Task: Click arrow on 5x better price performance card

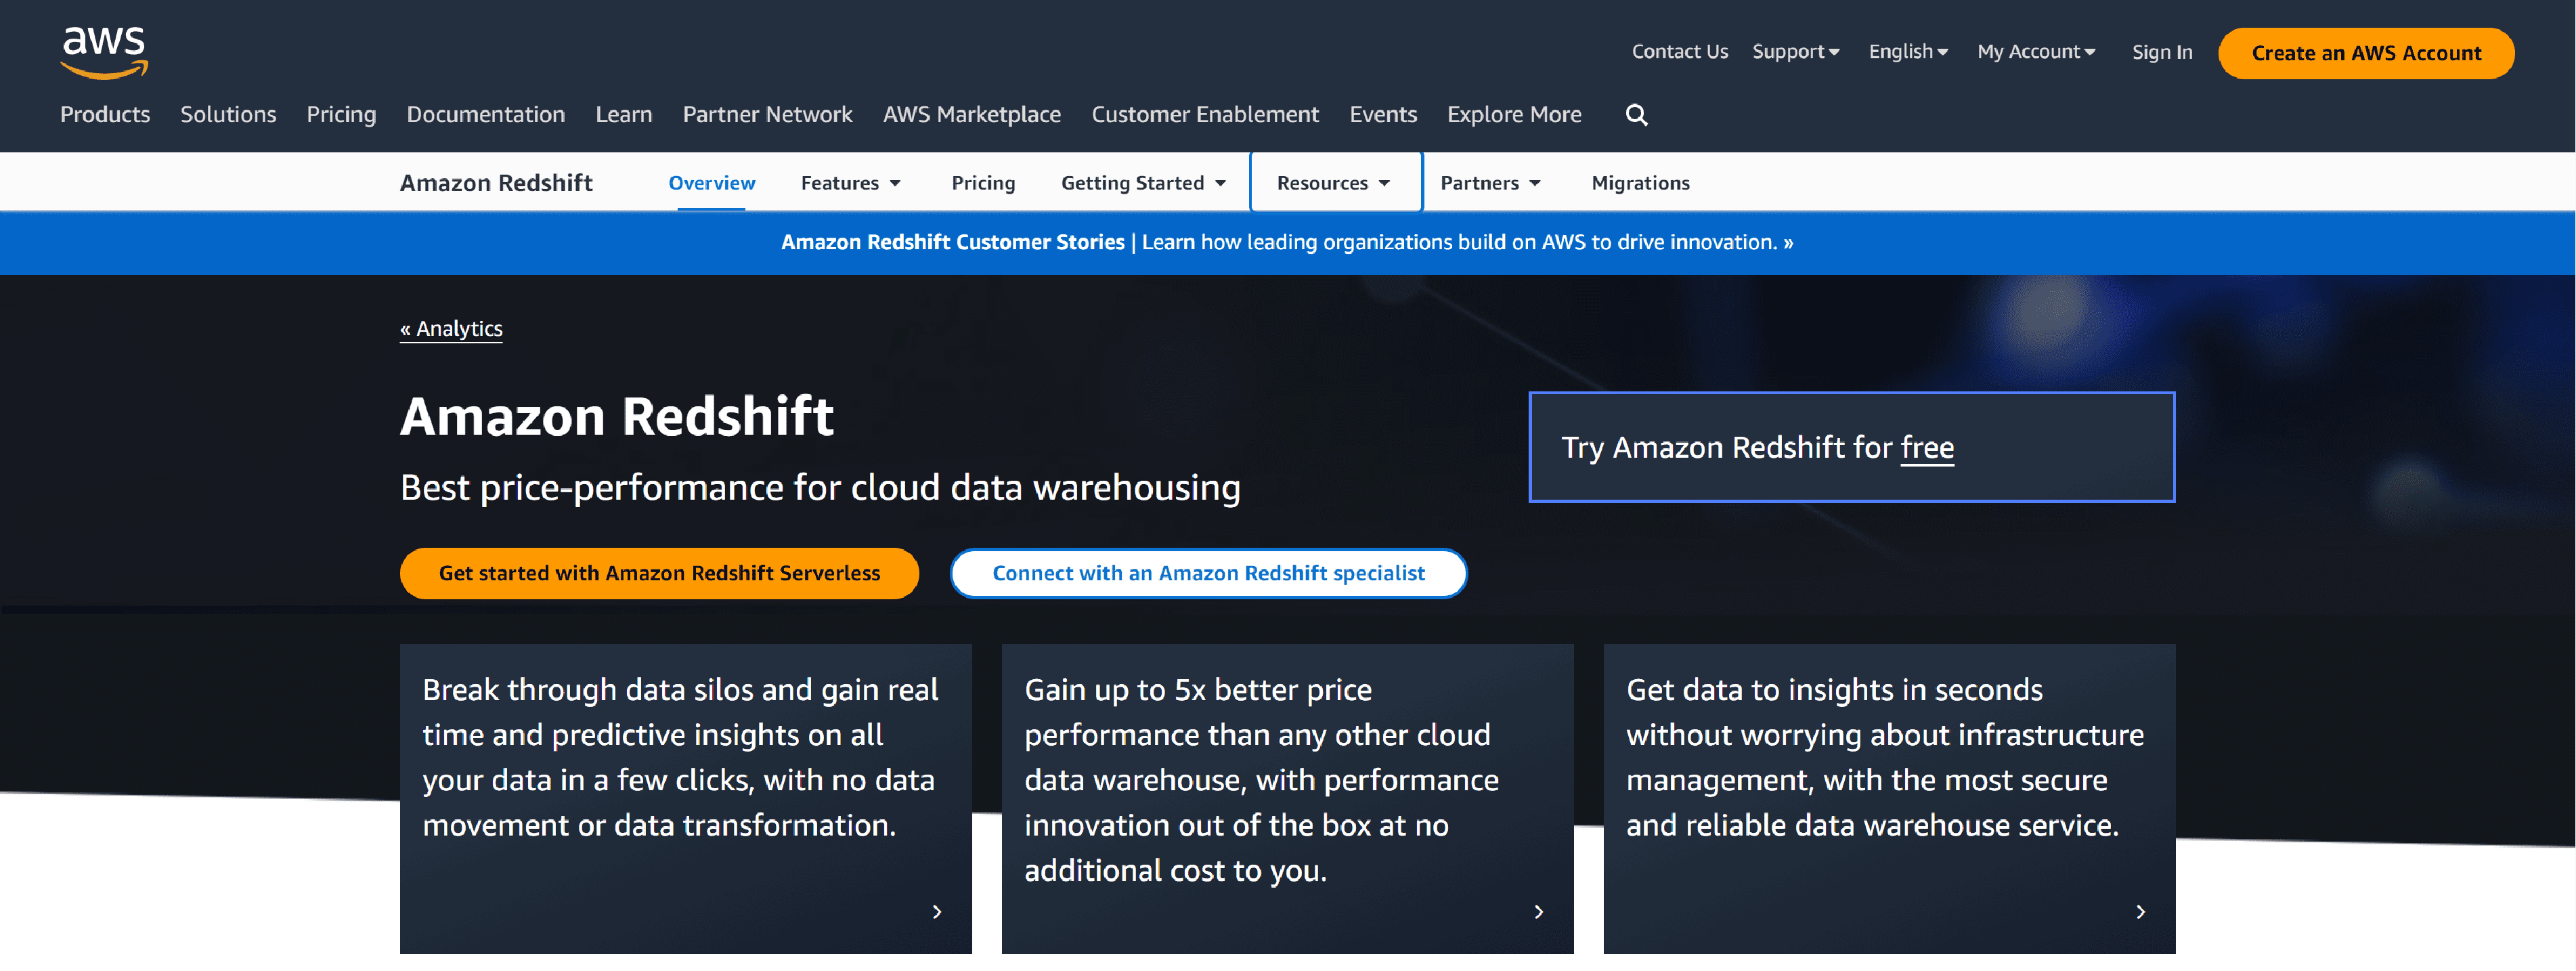Action: tap(1539, 912)
